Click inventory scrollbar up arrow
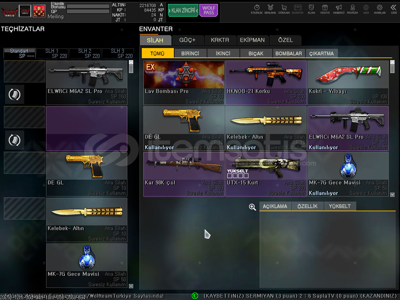Image resolution: width=400 pixels, height=300 pixels. point(392,62)
